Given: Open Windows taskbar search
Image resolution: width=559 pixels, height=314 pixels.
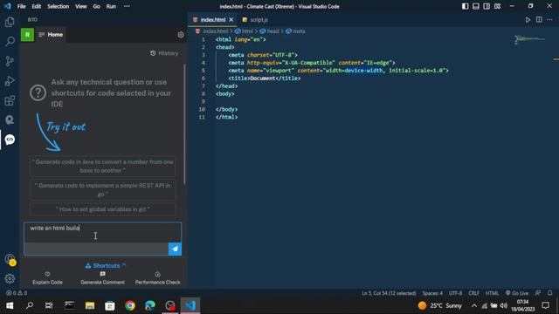Looking at the screenshot, I should [x=30, y=305].
